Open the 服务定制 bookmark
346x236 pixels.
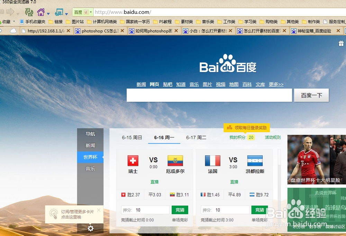tap(335, 22)
